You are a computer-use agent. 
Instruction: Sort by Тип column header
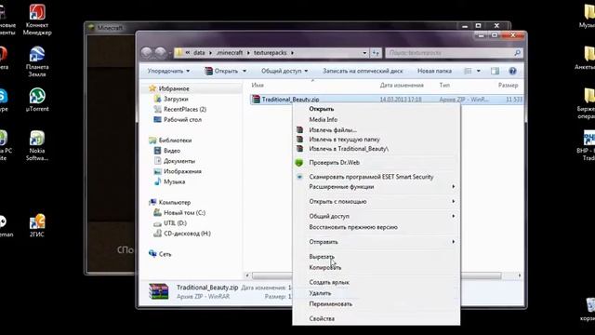(444, 86)
